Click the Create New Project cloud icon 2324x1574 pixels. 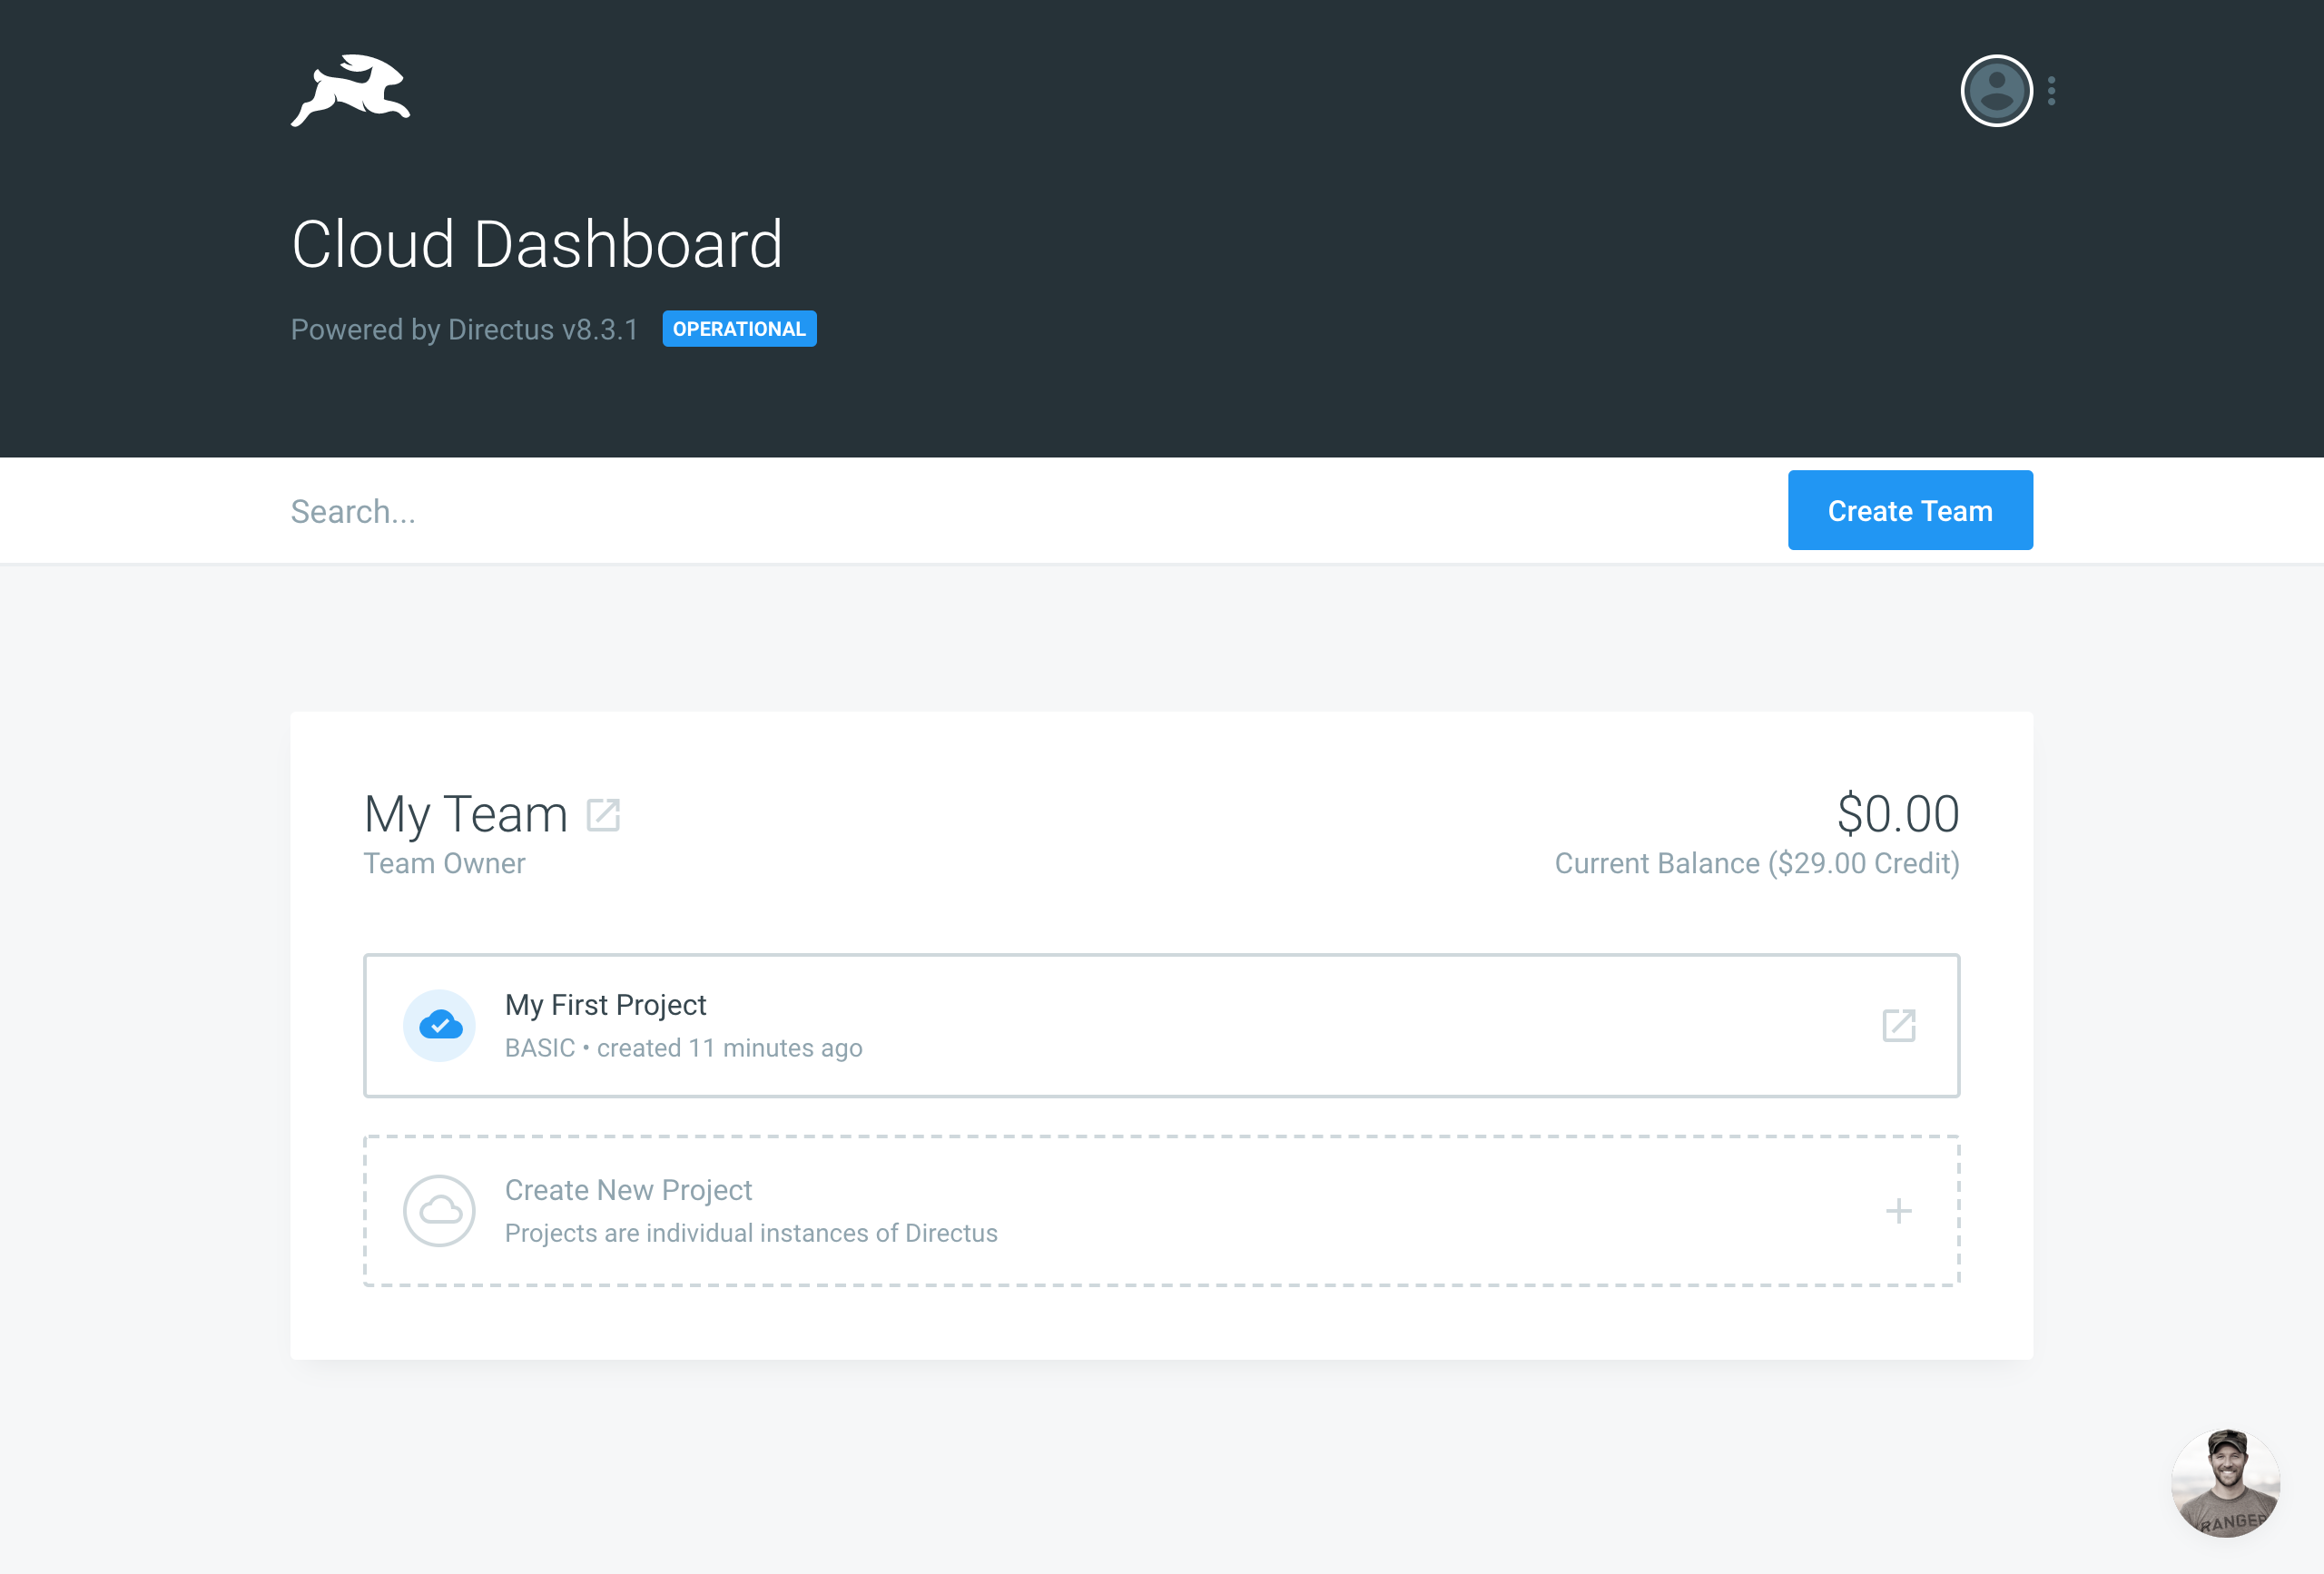point(439,1210)
